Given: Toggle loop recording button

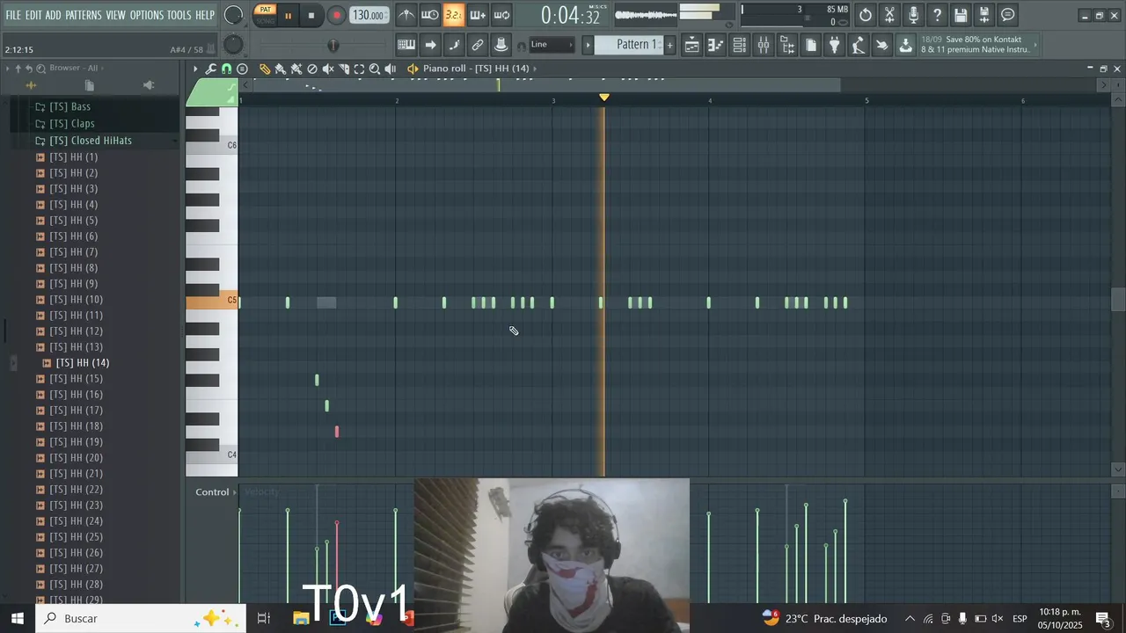Looking at the screenshot, I should [x=501, y=15].
